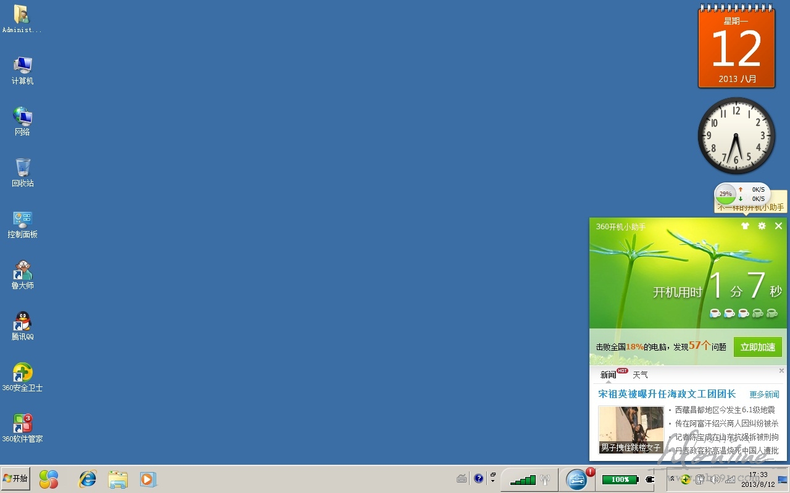Open news 西藏昌都地区今发生6.1级地震

click(x=725, y=410)
